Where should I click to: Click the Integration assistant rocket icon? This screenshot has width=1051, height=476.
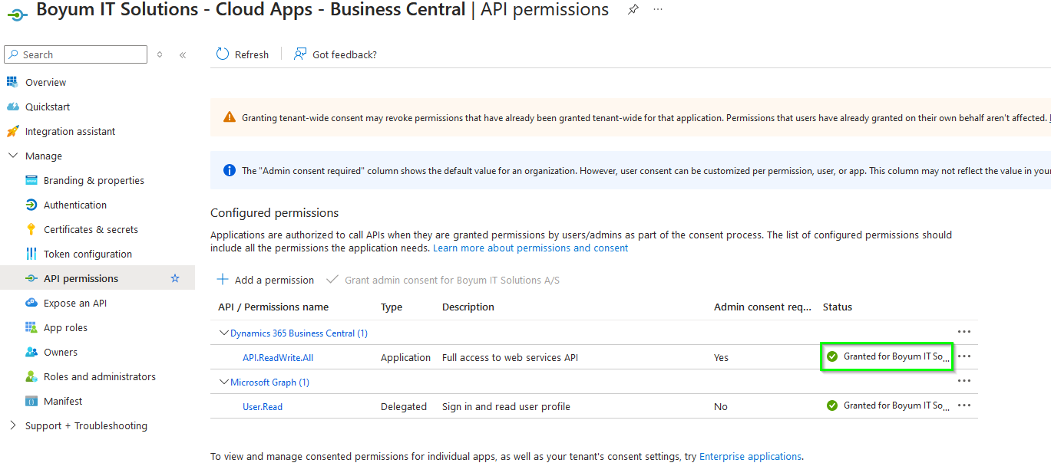[x=12, y=131]
